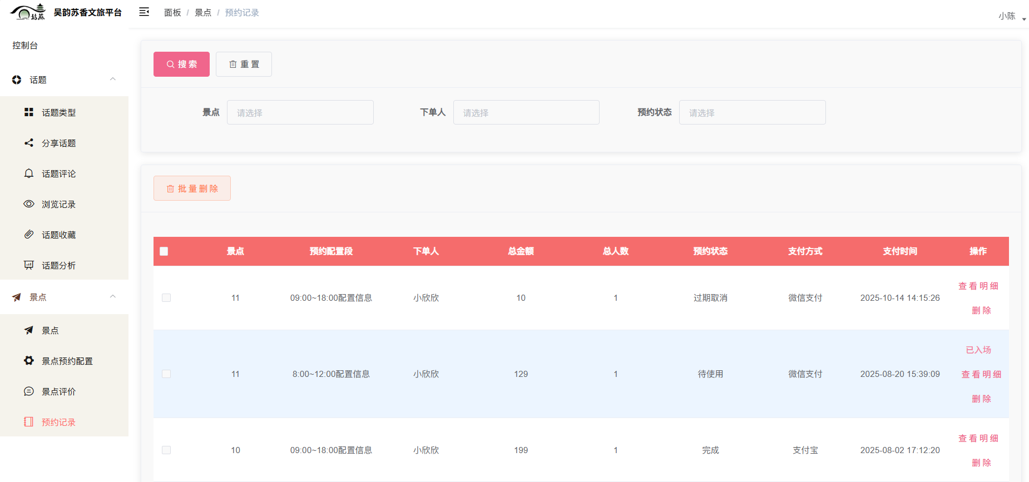
Task: Select the 预约记录 menu item
Action: 64,422
